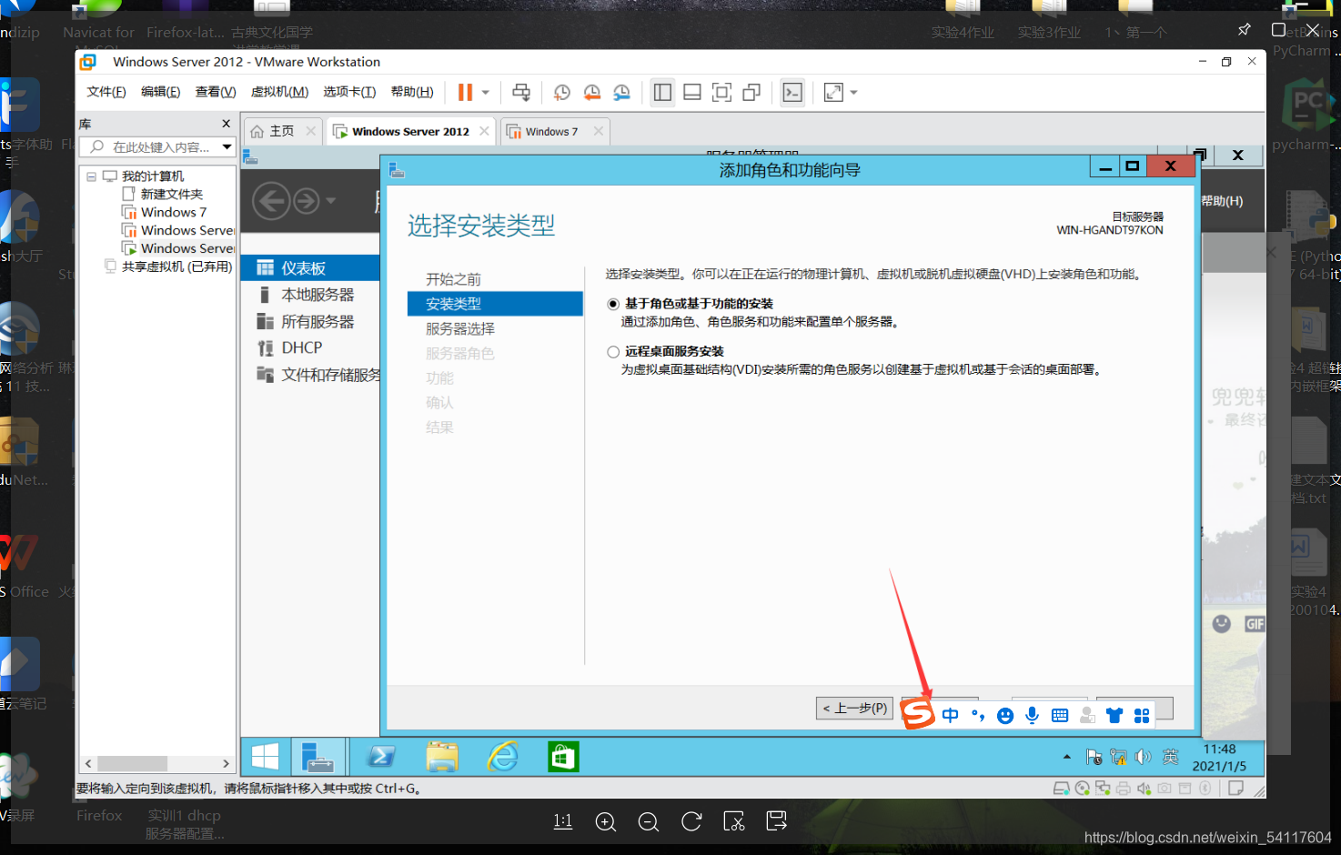Click the image viewer zoom in icon
The width and height of the screenshot is (1341, 855).
(x=606, y=822)
